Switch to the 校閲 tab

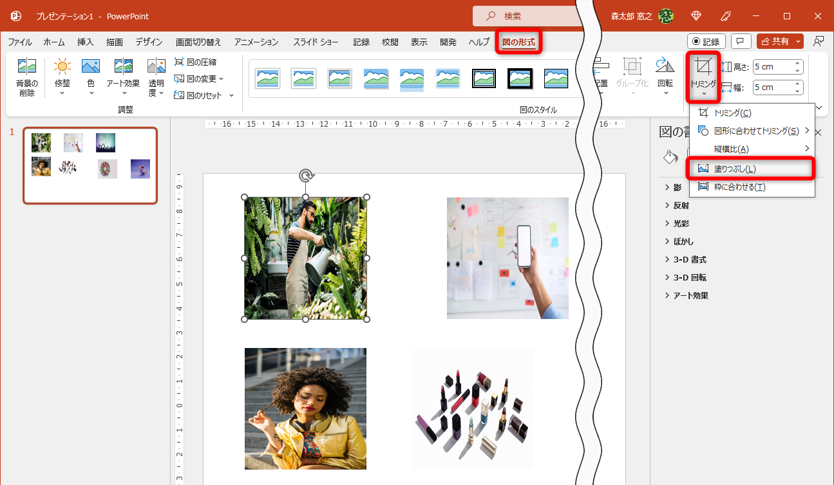click(390, 42)
